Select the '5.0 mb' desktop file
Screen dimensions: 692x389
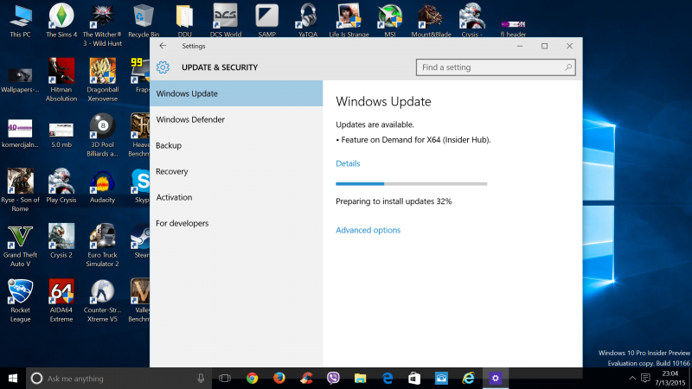61,135
